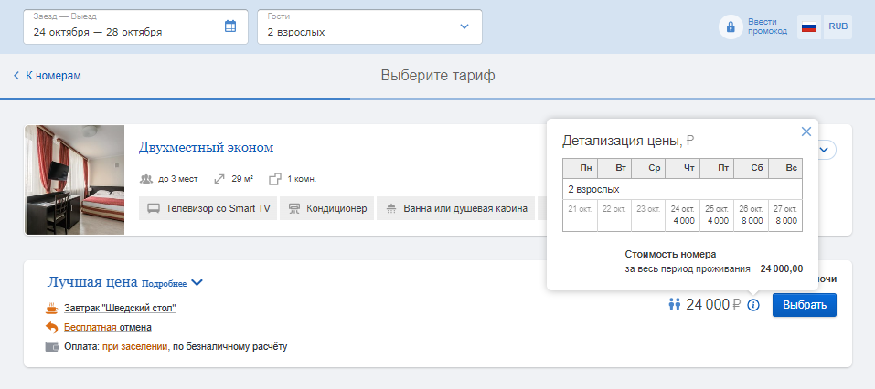Click the rooms count icon by 1 комн.
875x389 pixels.
click(x=274, y=179)
